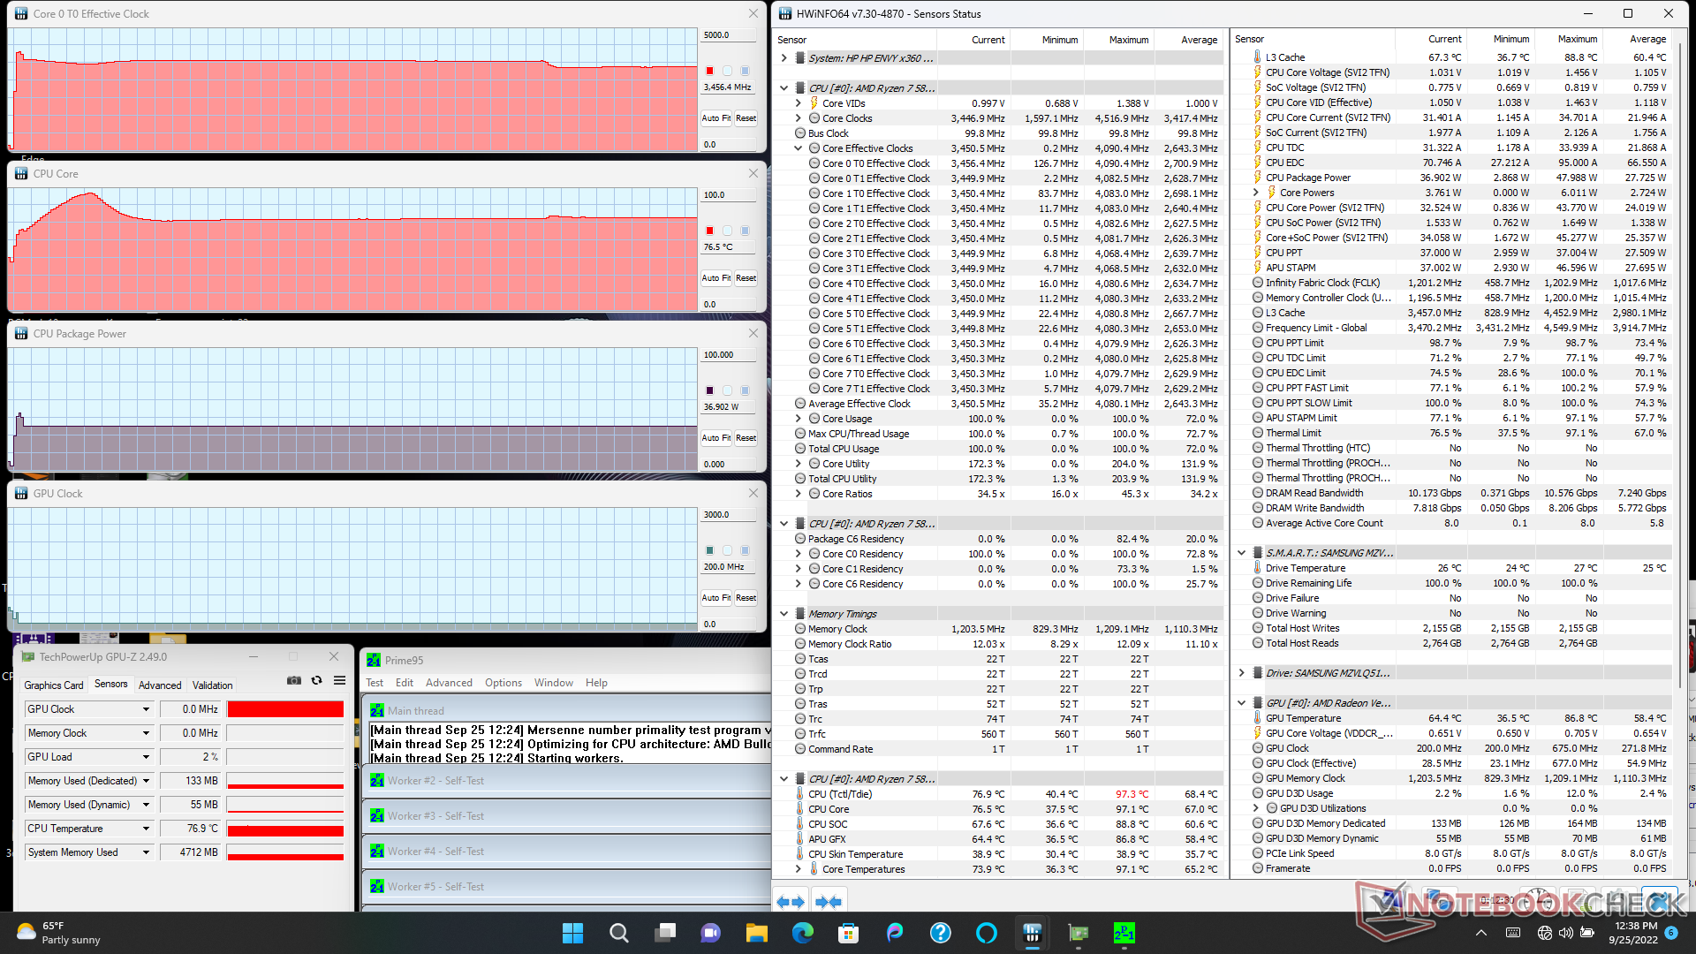Switch to Prime95 via its taskbar icon

click(1124, 933)
